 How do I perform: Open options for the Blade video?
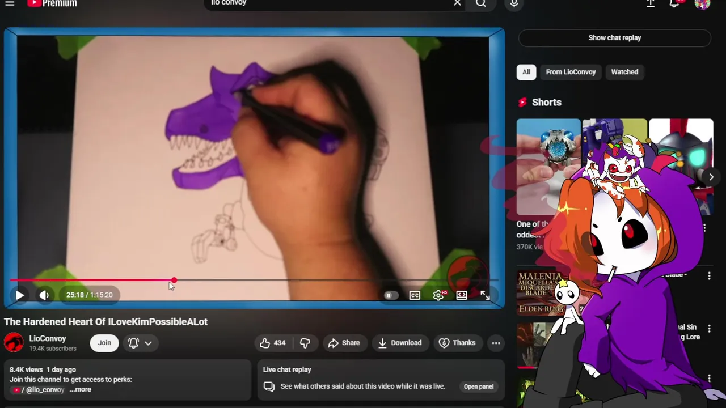click(709, 276)
